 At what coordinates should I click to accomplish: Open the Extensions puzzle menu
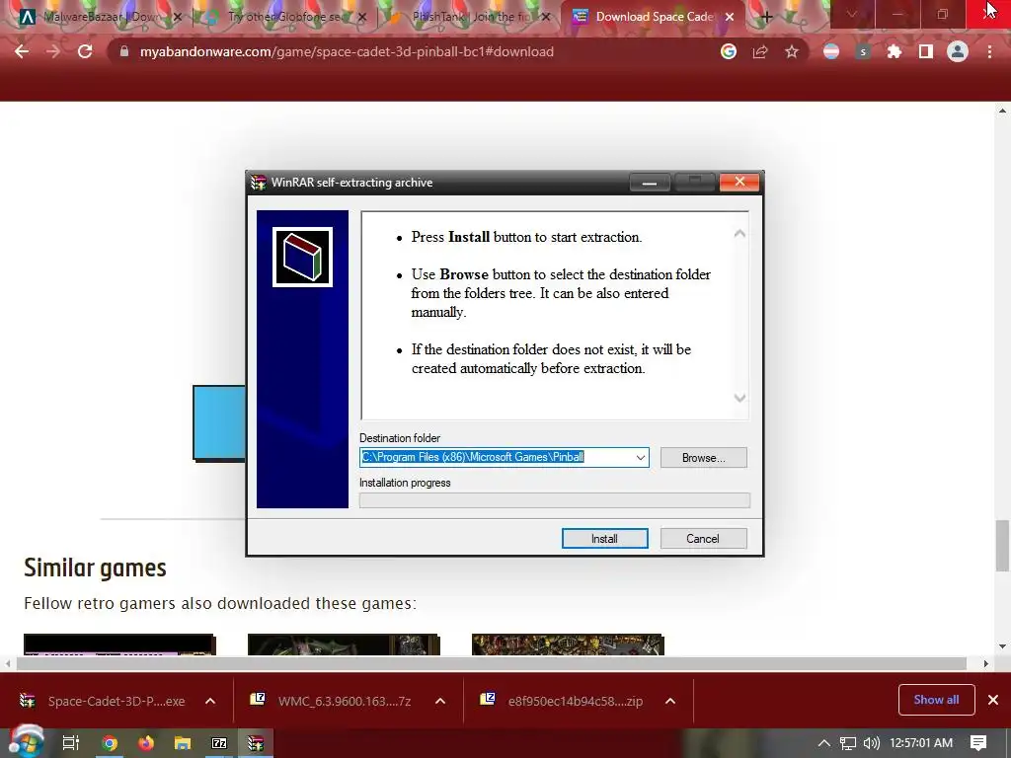894,51
